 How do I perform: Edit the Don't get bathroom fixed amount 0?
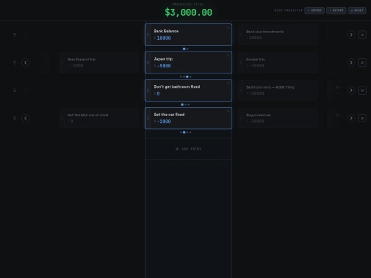click(x=158, y=93)
